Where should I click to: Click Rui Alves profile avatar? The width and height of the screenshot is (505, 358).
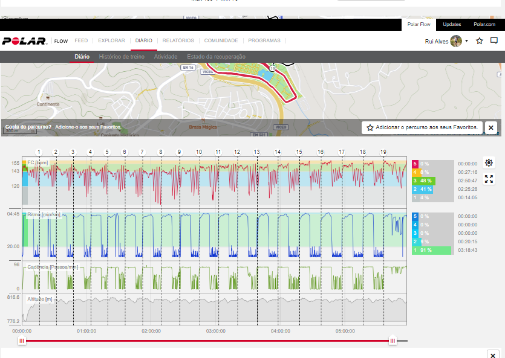click(456, 41)
